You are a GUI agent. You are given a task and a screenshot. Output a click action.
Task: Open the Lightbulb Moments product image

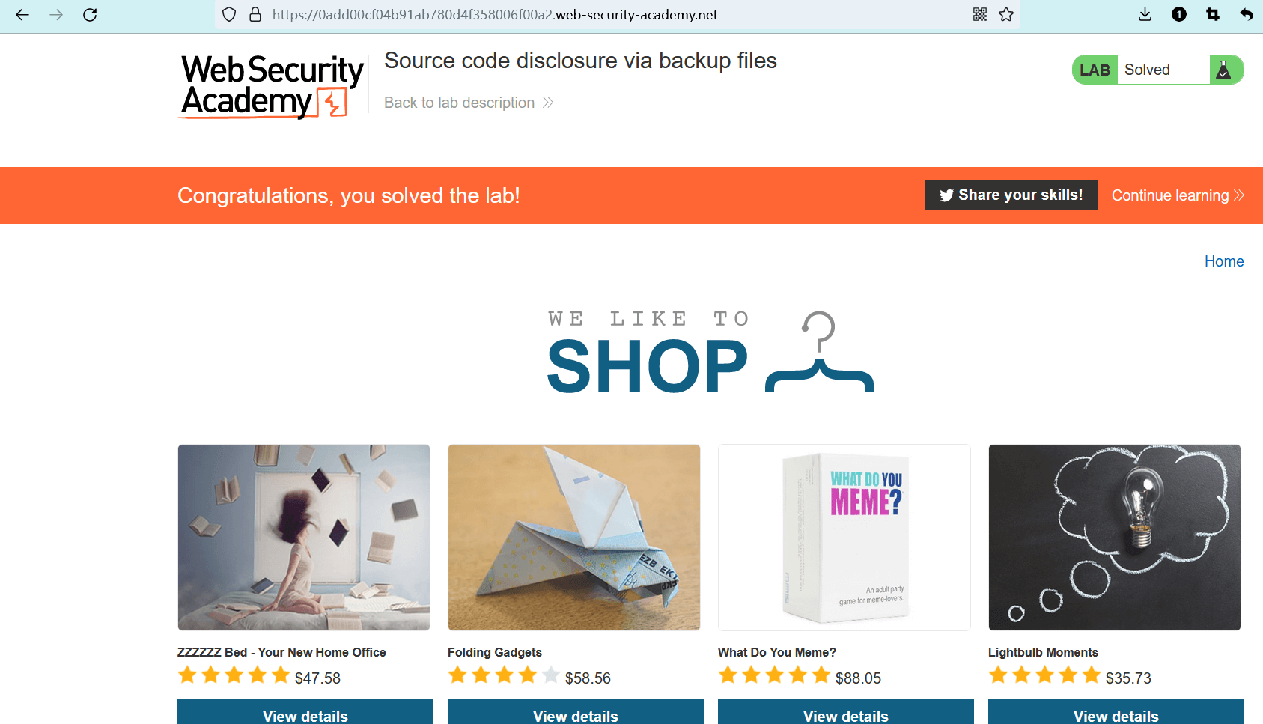(1114, 538)
